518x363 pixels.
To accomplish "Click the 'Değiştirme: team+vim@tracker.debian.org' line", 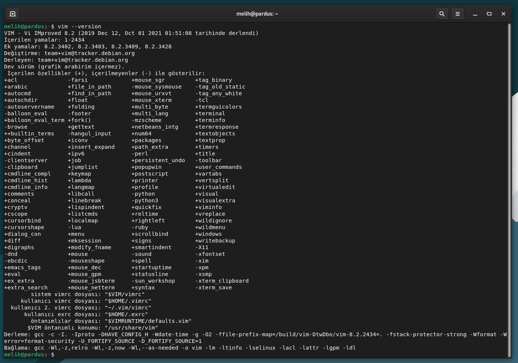I will (69, 53).
